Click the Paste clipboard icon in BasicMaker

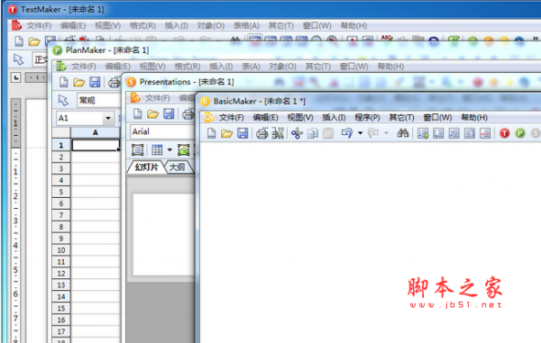328,133
